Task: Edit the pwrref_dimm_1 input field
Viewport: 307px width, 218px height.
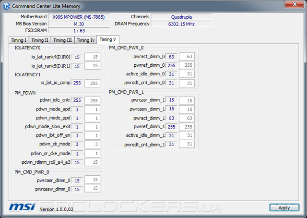Action: click(187, 127)
